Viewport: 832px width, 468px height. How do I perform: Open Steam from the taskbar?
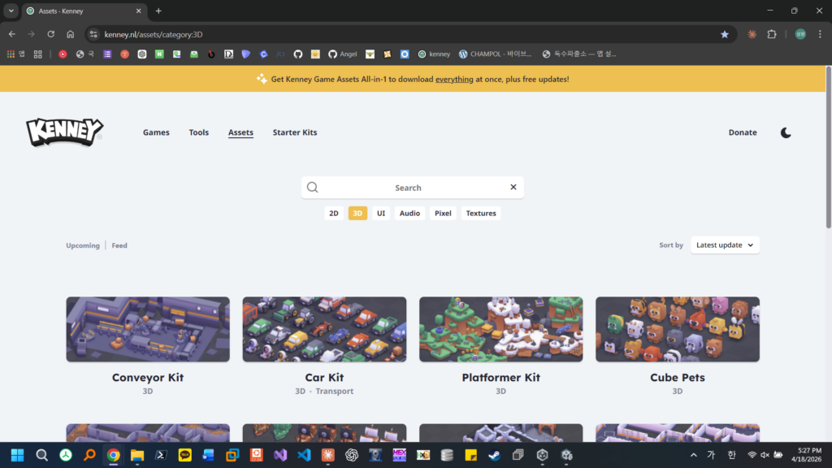(495, 455)
